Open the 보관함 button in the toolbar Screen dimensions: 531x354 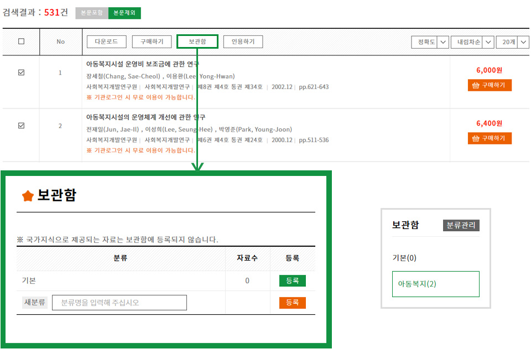pos(197,41)
